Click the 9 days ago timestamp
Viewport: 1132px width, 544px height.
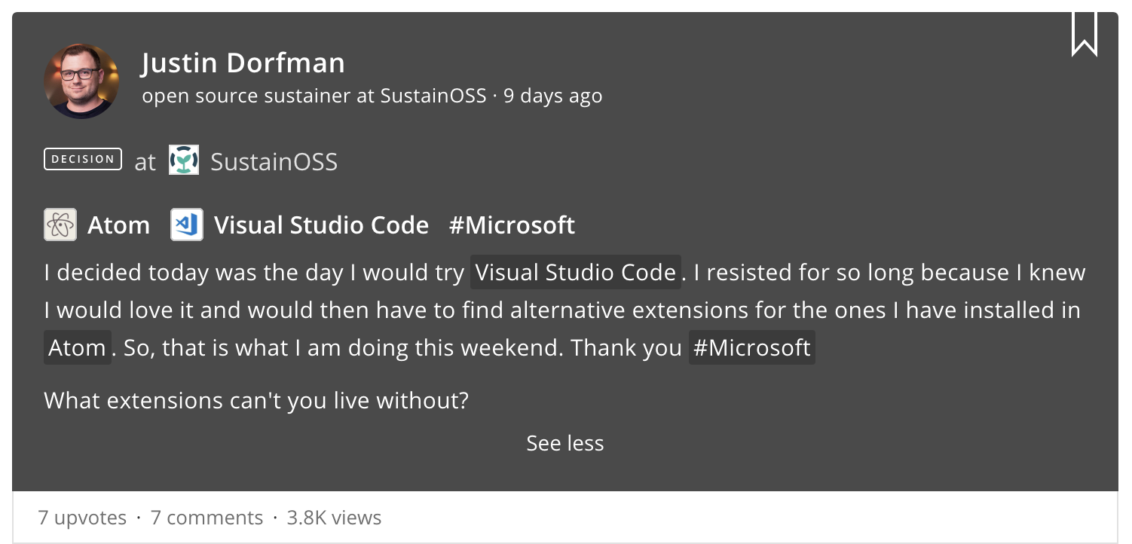pyautogui.click(x=552, y=96)
